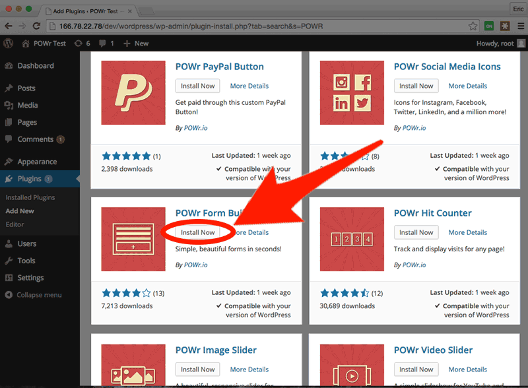
Task: Install POWr Image Slider plugin
Action: [197, 370]
